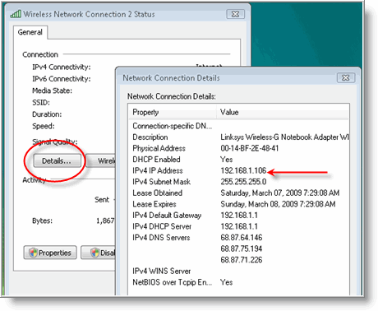Select Lease Obtained value Saturday, March 07
Screen dimensions: 378x311
pyautogui.click(x=280, y=193)
